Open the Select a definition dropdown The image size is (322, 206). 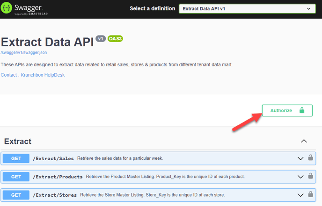click(x=247, y=9)
